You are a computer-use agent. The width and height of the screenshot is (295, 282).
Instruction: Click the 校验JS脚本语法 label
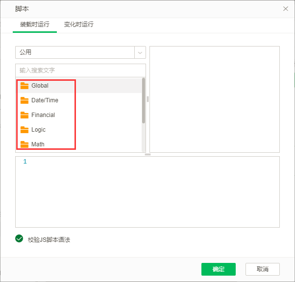tap(49, 240)
